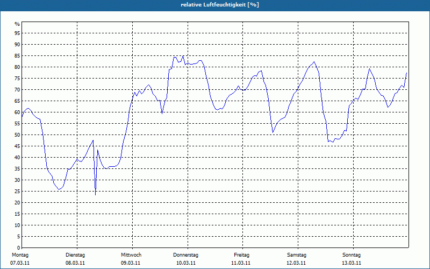Click the Samstag humidity peak near 82%
Screen dimensions: 430x269
click(314, 62)
